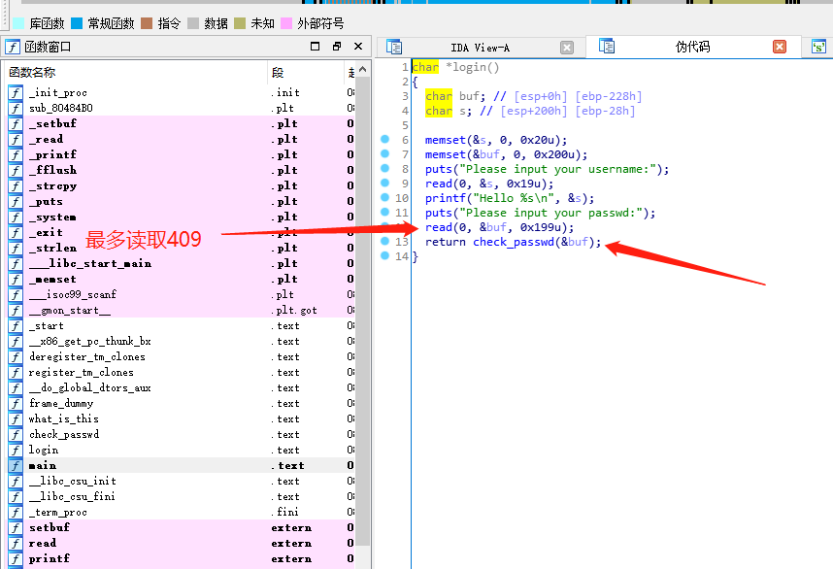This screenshot has width=833, height=569.
Task: Select the _strlen function row
Action: 181,249
